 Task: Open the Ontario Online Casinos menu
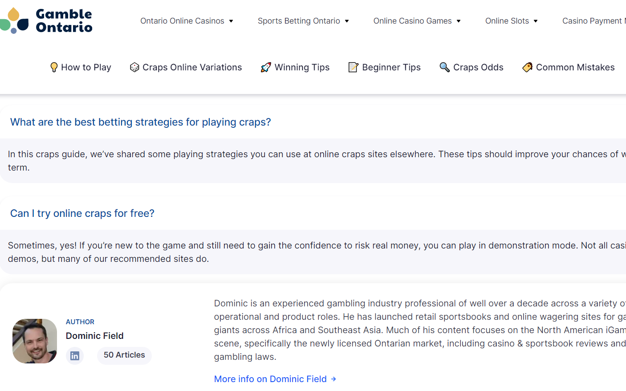(182, 21)
